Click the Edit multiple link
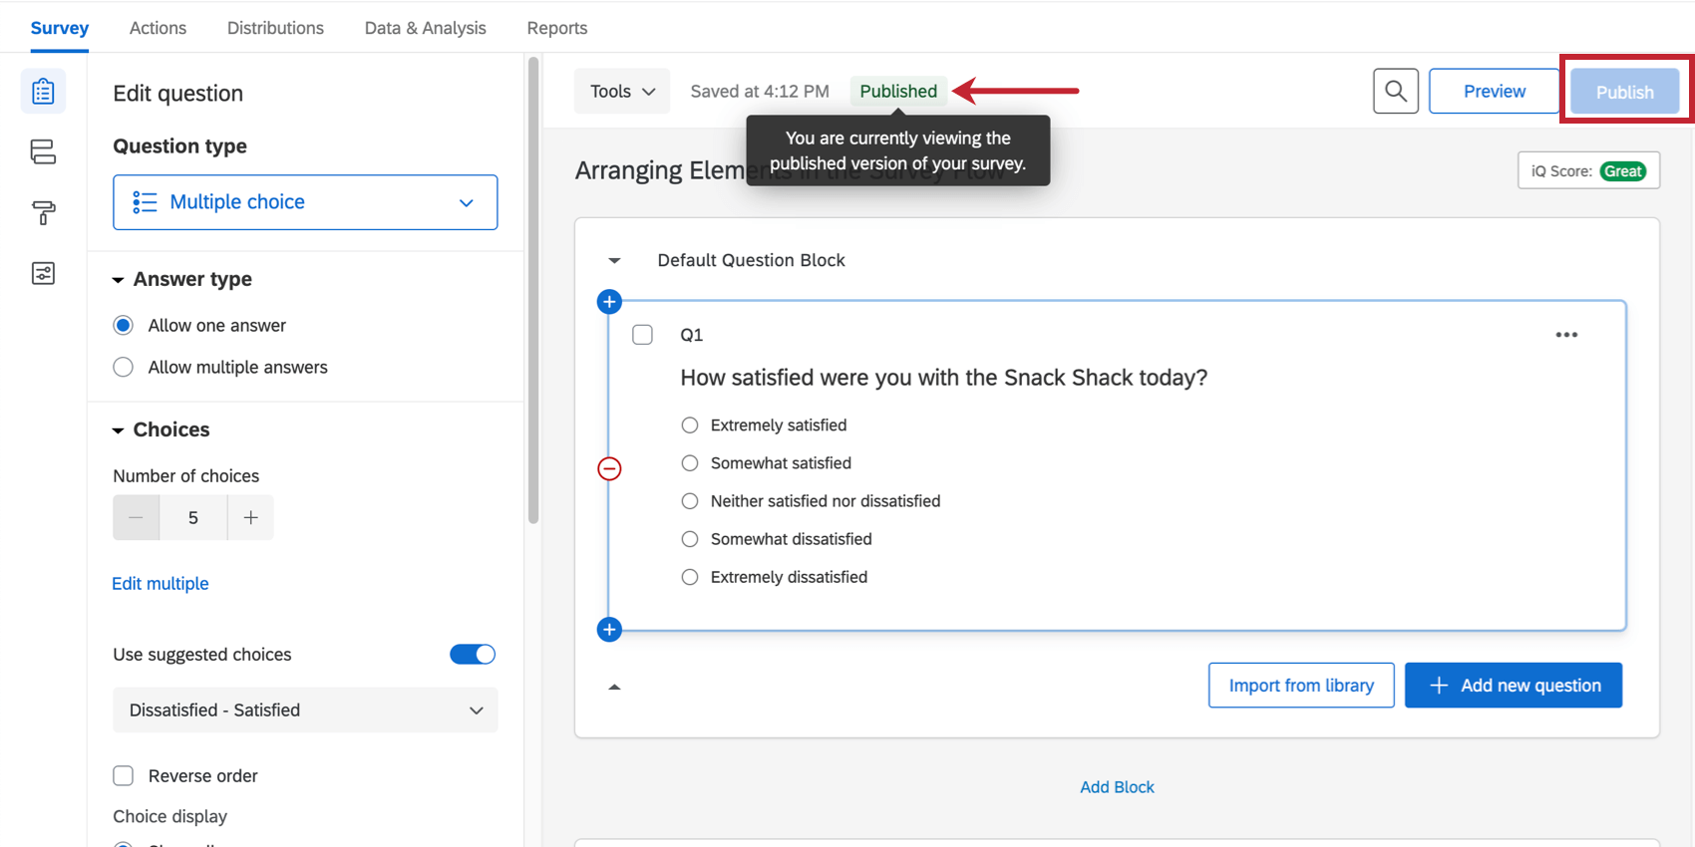Image resolution: width=1695 pixels, height=847 pixels. (161, 584)
